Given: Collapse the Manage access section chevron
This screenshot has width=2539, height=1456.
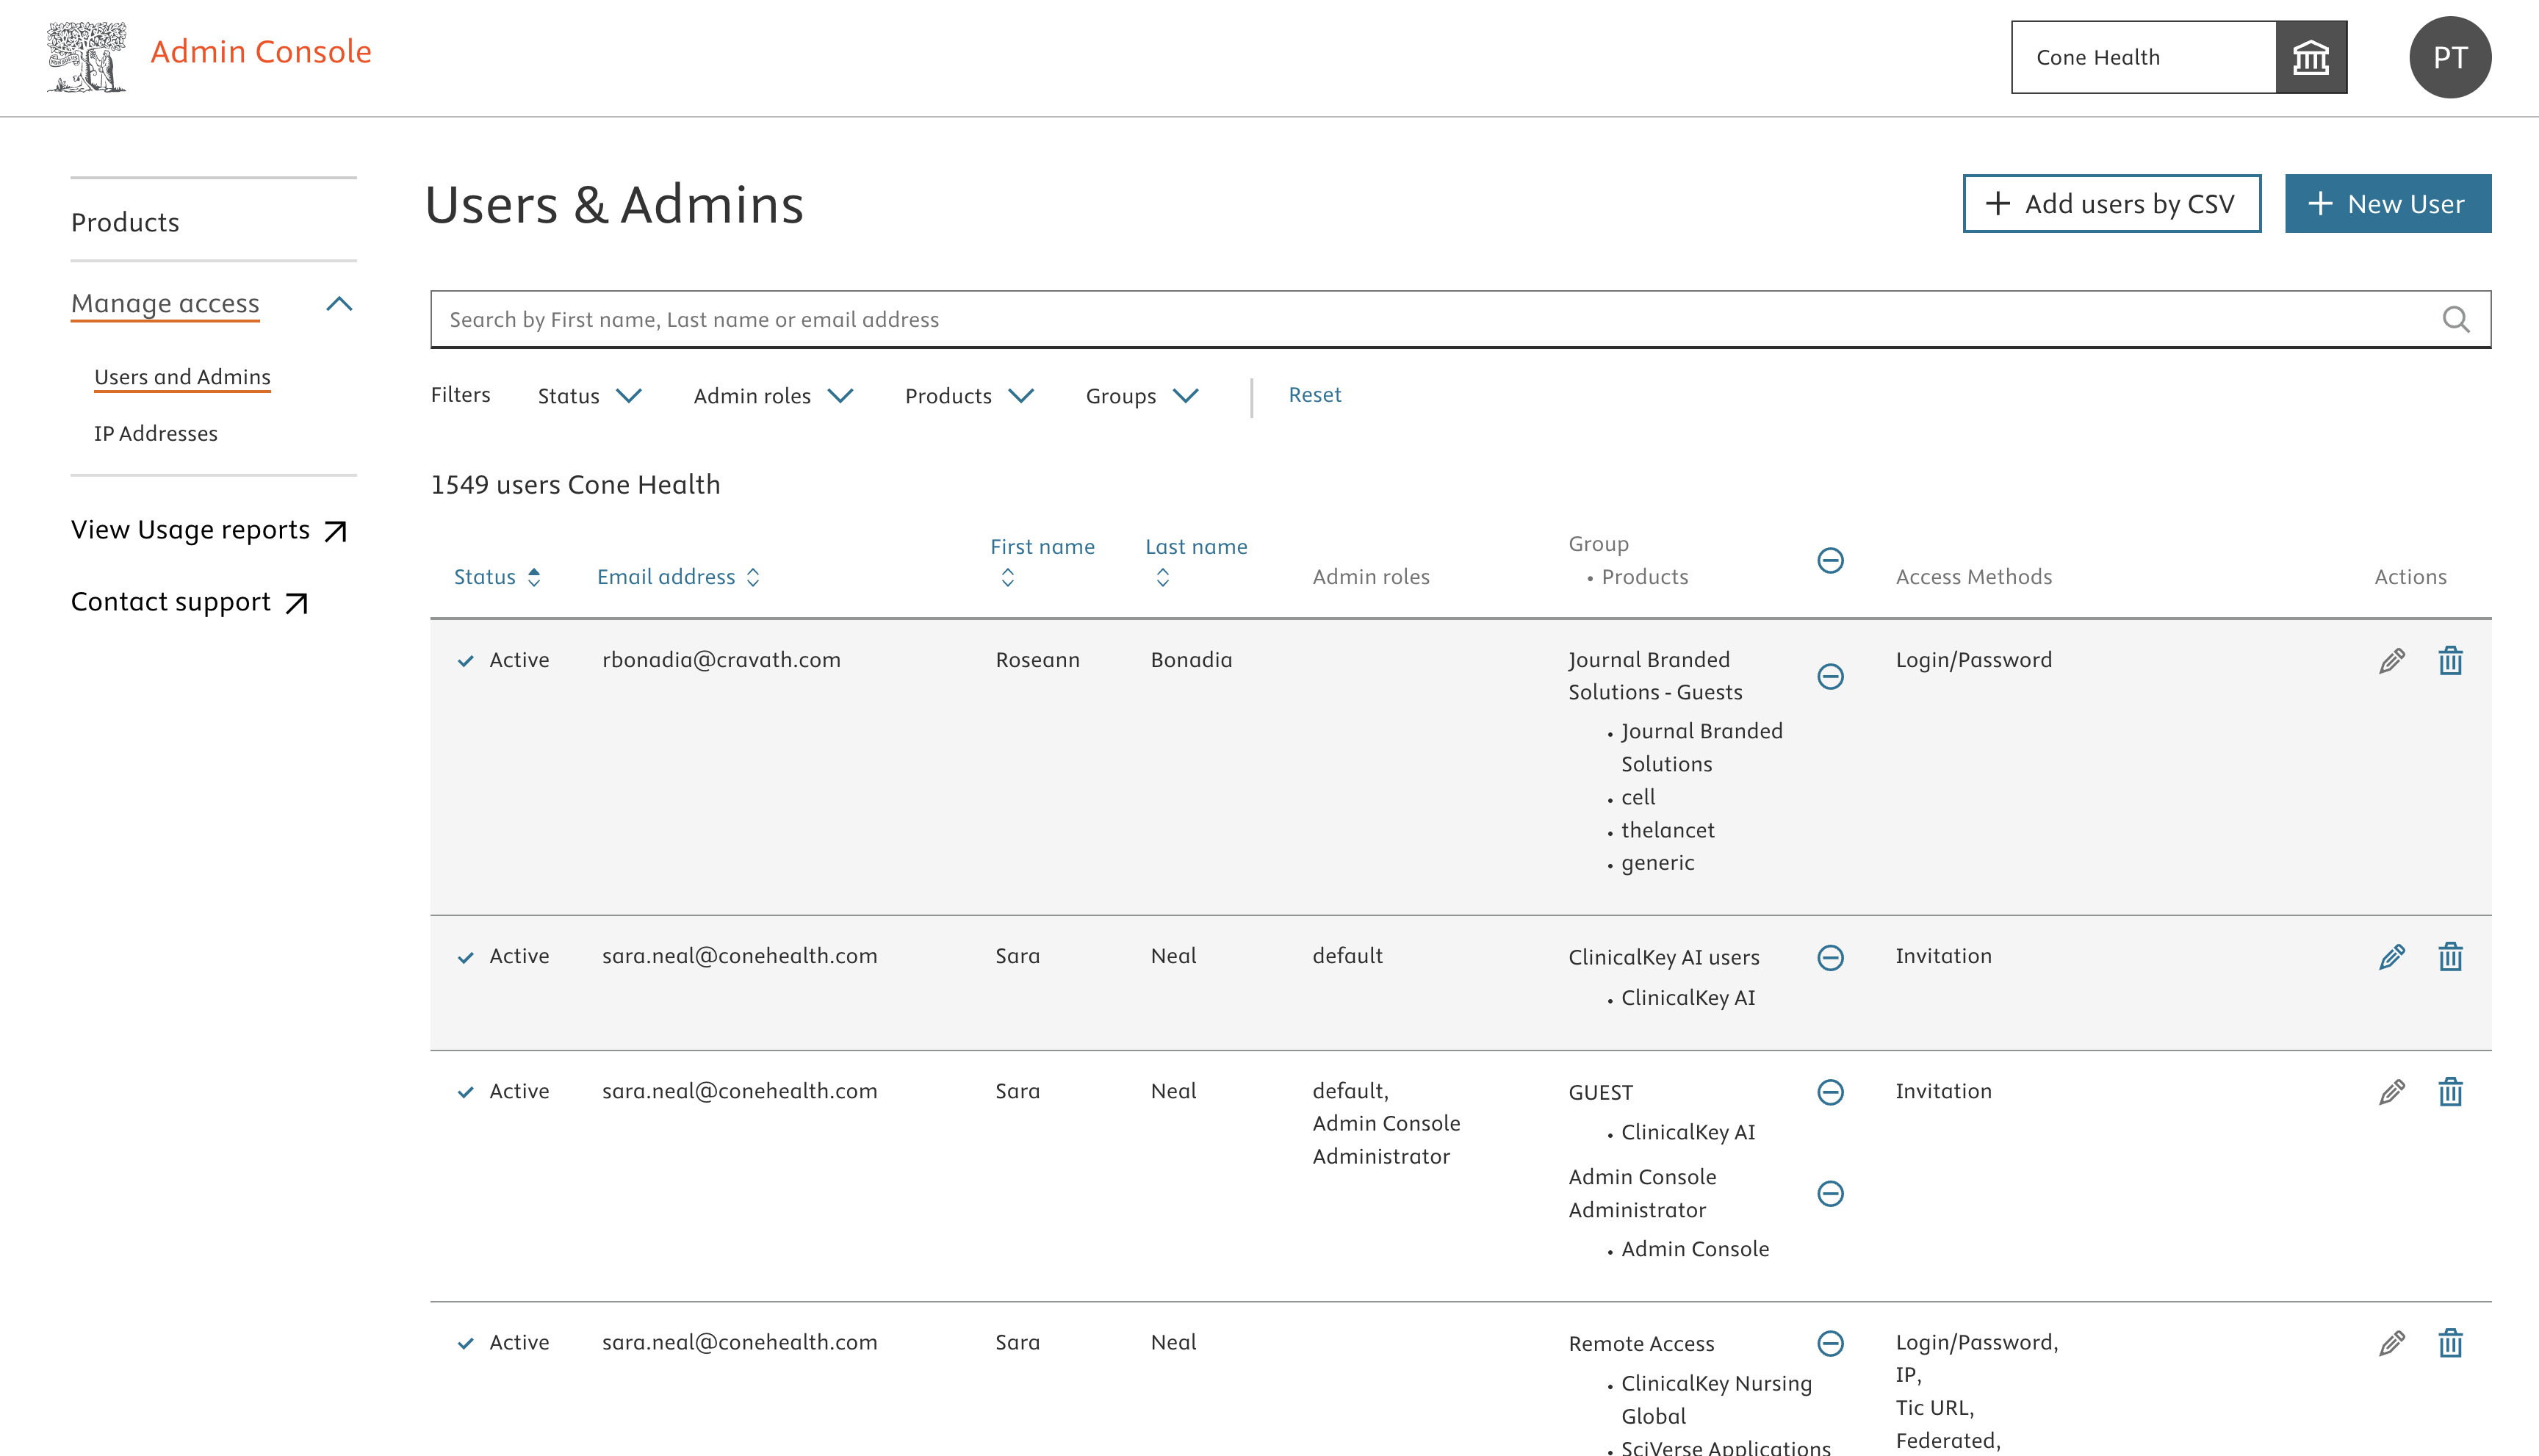Looking at the screenshot, I should (x=339, y=304).
